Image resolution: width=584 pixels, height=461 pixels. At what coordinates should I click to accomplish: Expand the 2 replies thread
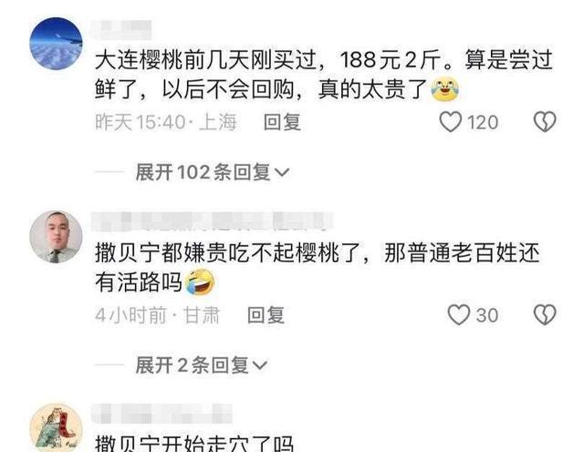point(202,365)
